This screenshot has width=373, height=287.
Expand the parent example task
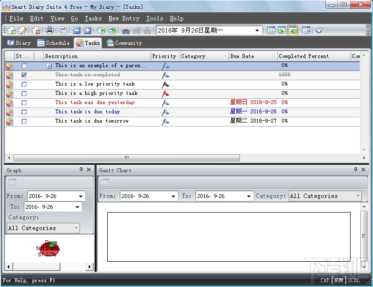pyautogui.click(x=49, y=66)
